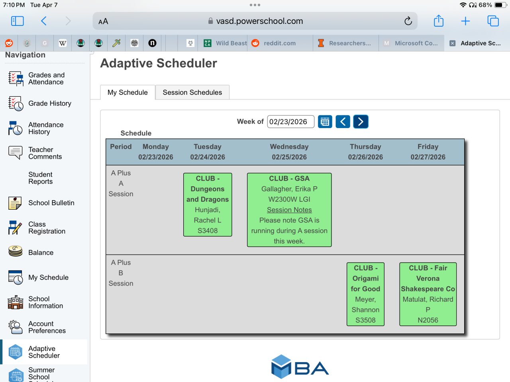Screen dimensions: 510x382
Task: Open the calendar date picker icon
Action: point(325,122)
